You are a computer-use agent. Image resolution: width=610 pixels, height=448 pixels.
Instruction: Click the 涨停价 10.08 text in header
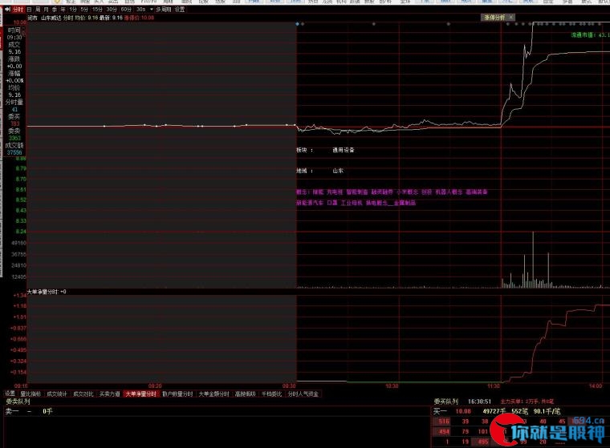coord(140,18)
